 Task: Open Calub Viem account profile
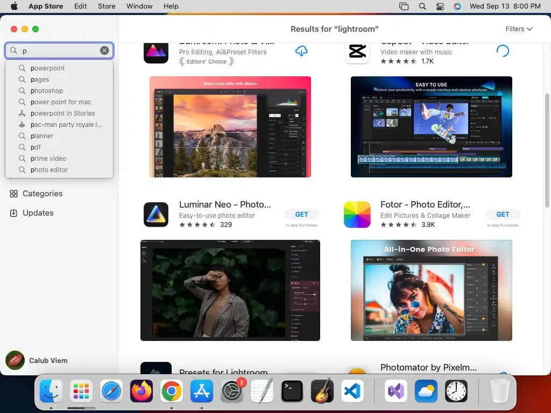(37, 360)
